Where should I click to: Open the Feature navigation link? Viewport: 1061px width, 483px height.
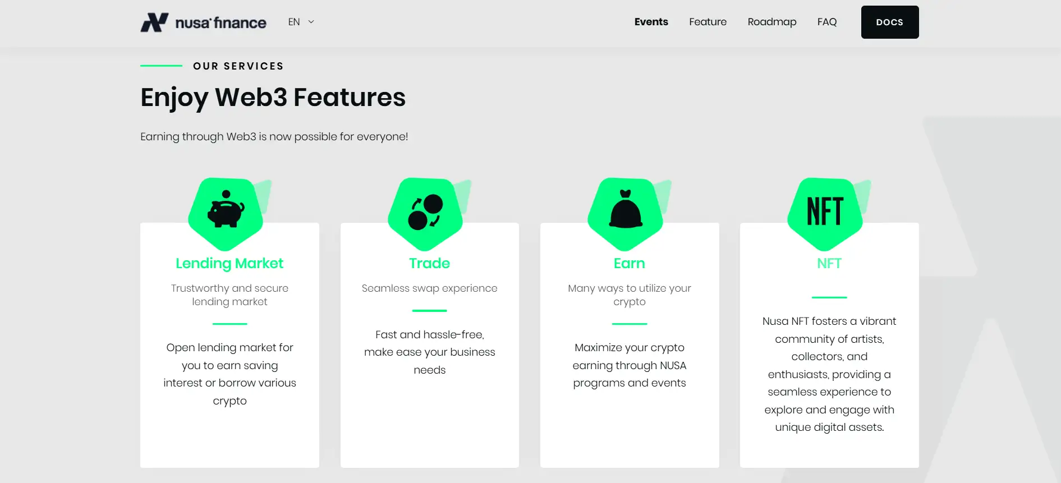pyautogui.click(x=708, y=22)
